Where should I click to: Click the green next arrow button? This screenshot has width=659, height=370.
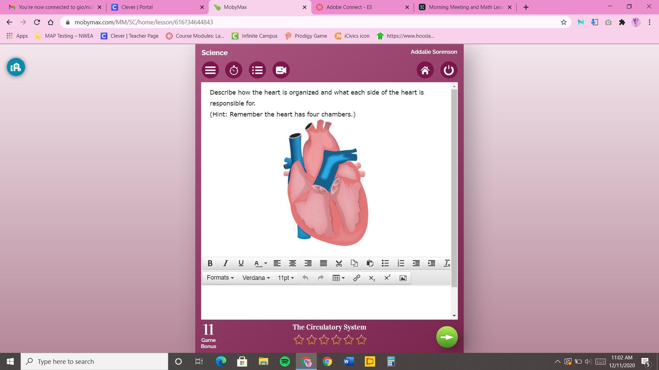(447, 337)
